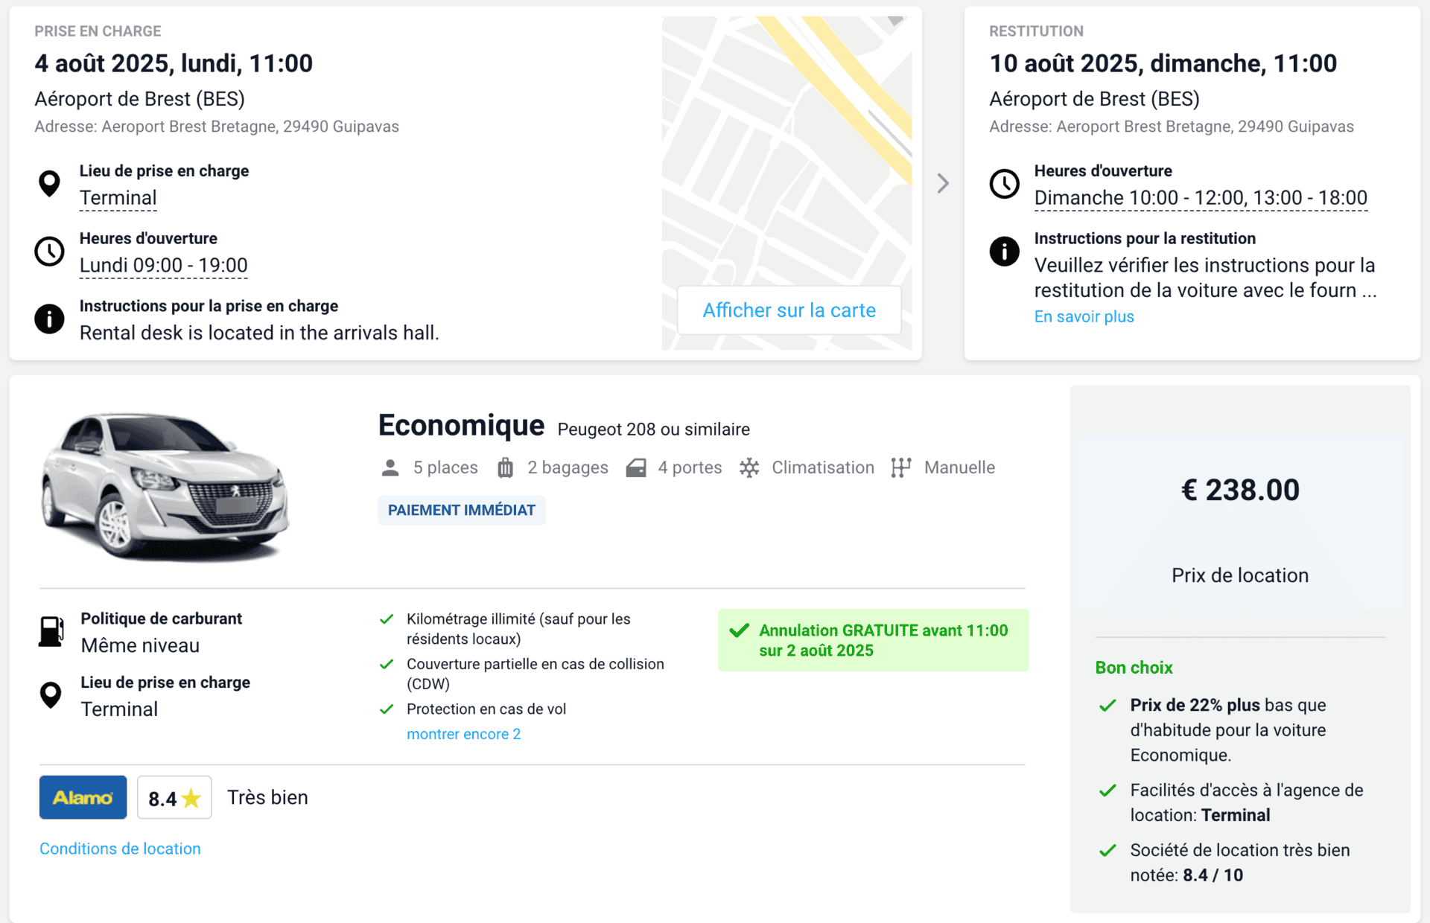Viewport: 1430px width, 923px height.
Task: Click Afficher sur la carte button
Action: [789, 310]
